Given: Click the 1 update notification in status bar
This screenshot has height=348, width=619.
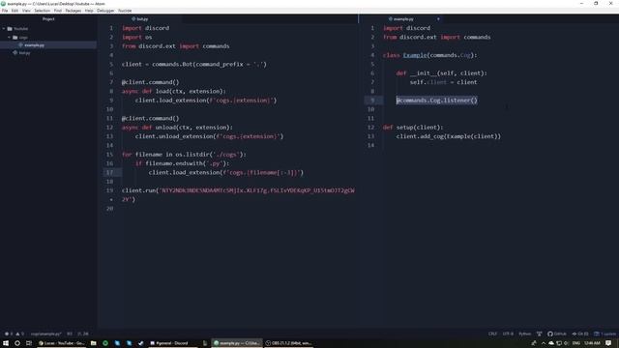Looking at the screenshot, I should click(604, 333).
